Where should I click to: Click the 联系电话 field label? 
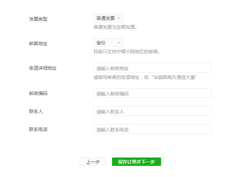point(38,129)
